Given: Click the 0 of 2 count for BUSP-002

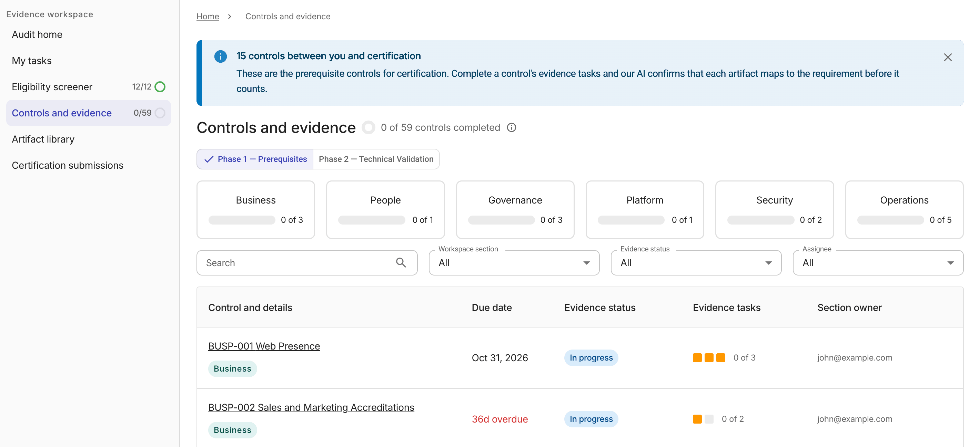Looking at the screenshot, I should 732,419.
